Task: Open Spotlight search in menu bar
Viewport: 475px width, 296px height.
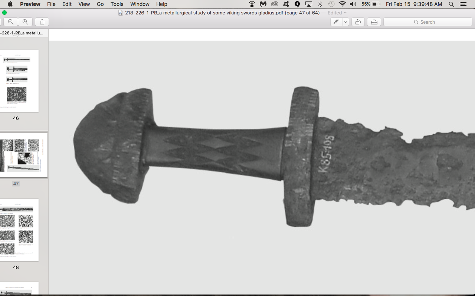Action: point(451,4)
